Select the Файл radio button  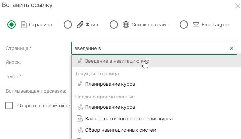(68, 25)
